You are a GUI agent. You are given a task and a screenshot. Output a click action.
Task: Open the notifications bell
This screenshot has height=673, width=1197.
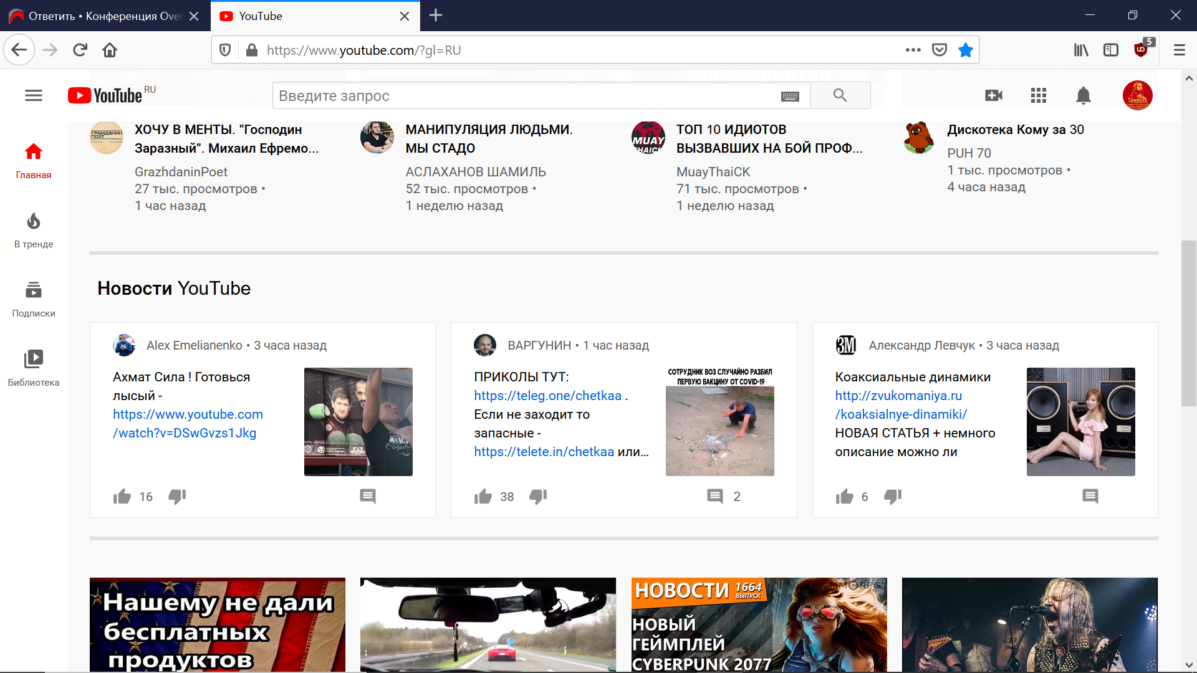point(1084,95)
